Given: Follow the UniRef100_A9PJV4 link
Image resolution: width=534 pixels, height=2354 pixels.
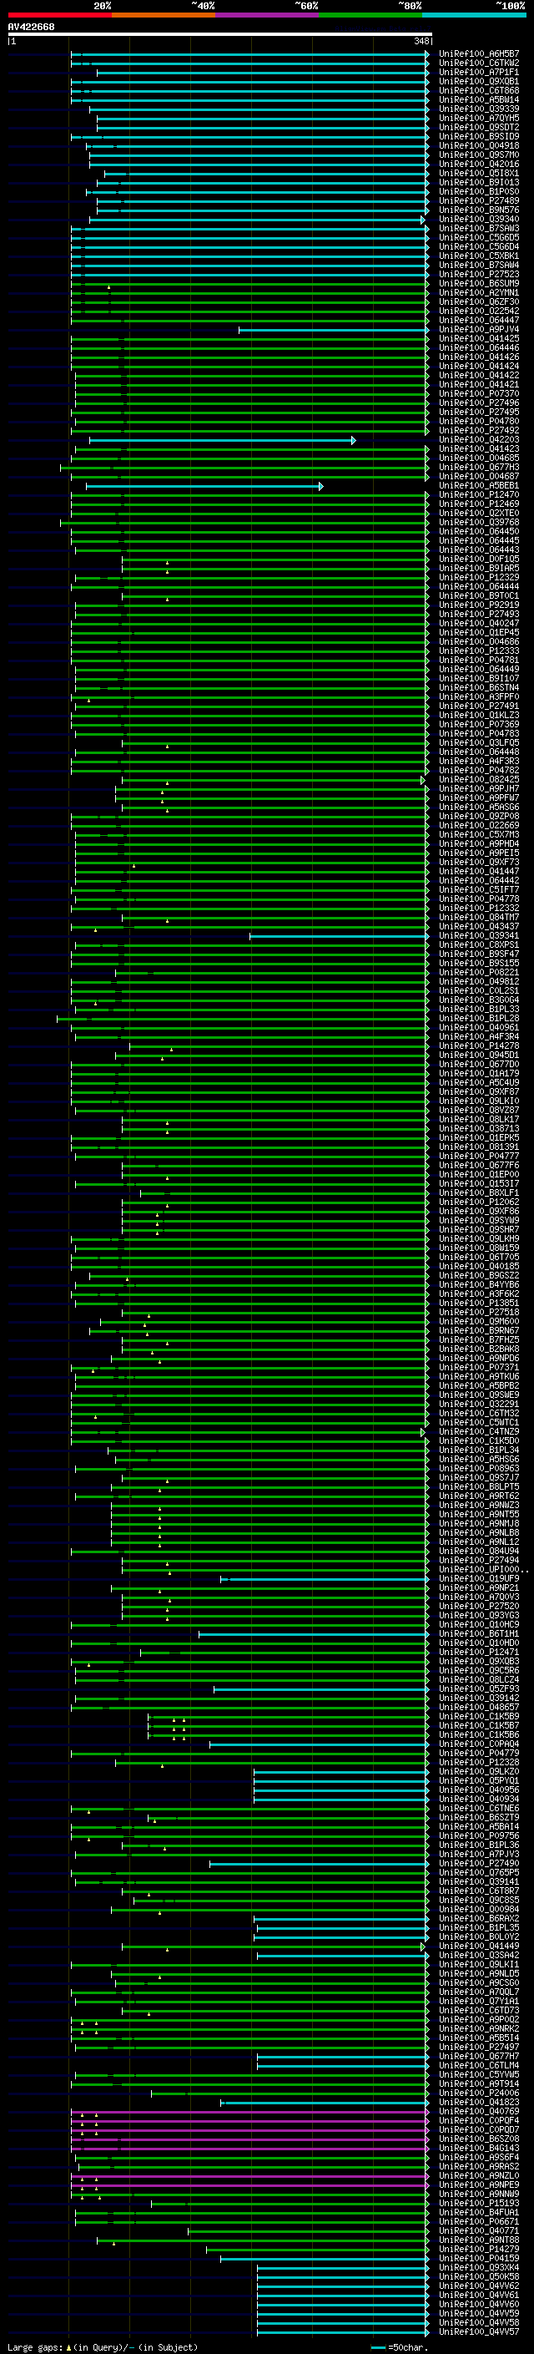Looking at the screenshot, I should tap(478, 329).
